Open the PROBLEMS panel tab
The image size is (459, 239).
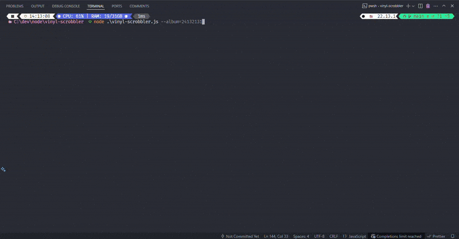tap(15, 6)
